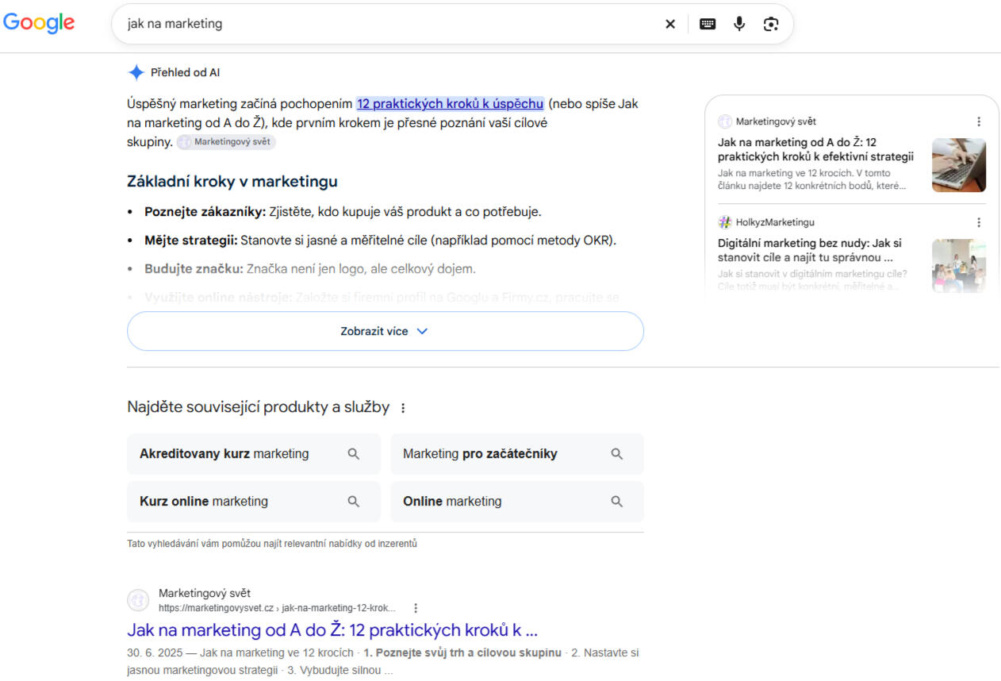Open the three-dot menu next to 'Najděte související produkty'

403,408
